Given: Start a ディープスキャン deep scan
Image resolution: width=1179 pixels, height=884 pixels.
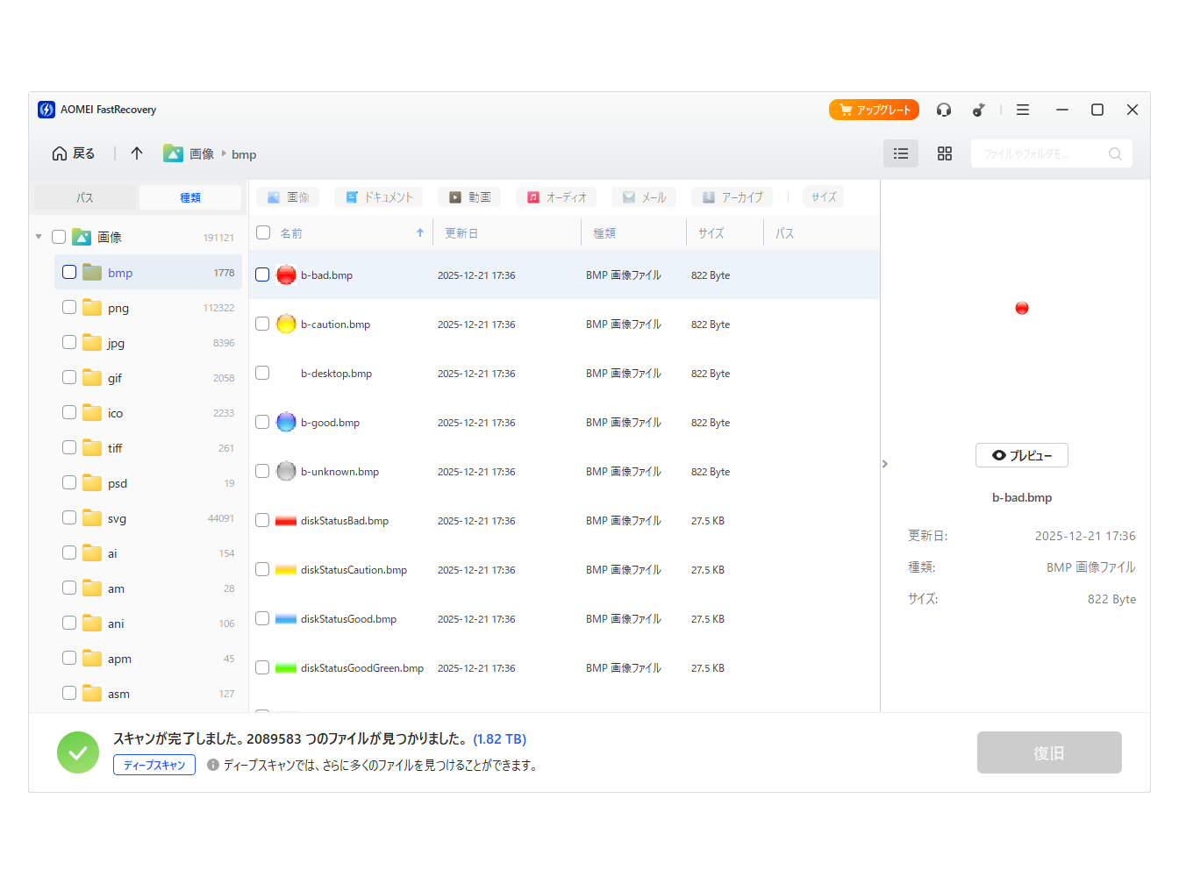Looking at the screenshot, I should pos(154,765).
